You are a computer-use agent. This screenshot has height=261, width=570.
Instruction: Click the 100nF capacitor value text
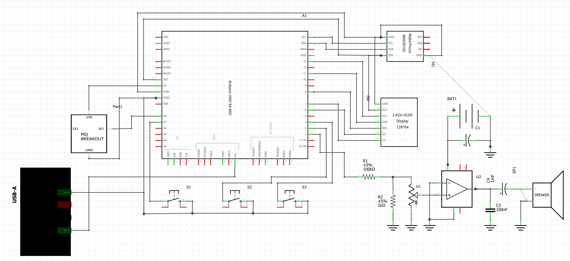coord(502,210)
